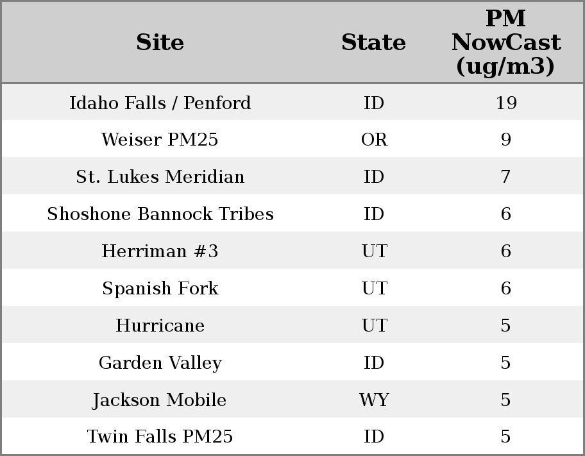Click the PM value 9 cell
Viewport: 585px width, 456px height.
pyautogui.click(x=505, y=140)
